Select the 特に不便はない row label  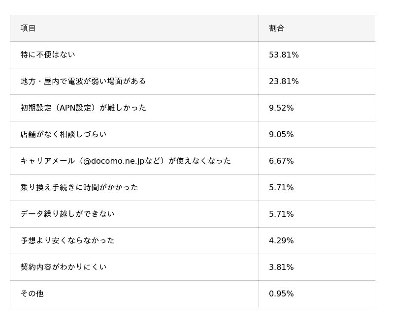coord(48,55)
